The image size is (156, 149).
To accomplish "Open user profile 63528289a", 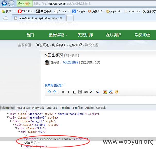I will (70, 62).
